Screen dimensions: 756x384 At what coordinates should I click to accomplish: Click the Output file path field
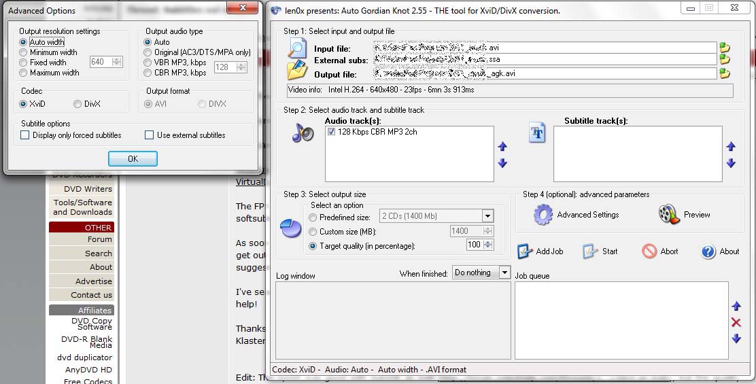(x=545, y=73)
